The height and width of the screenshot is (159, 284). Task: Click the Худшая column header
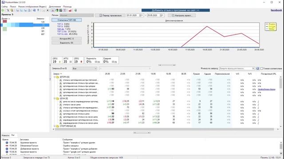pos(207,74)
